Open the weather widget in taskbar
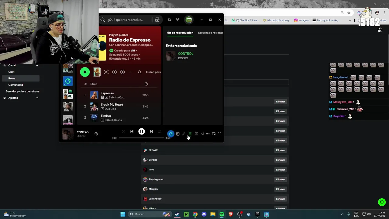 point(15,214)
